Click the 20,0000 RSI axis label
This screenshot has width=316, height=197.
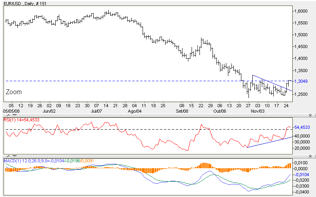(x=302, y=148)
